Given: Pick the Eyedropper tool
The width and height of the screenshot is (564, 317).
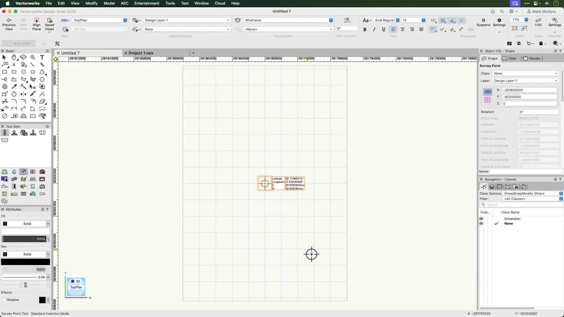Looking at the screenshot, I should (x=14, y=87).
